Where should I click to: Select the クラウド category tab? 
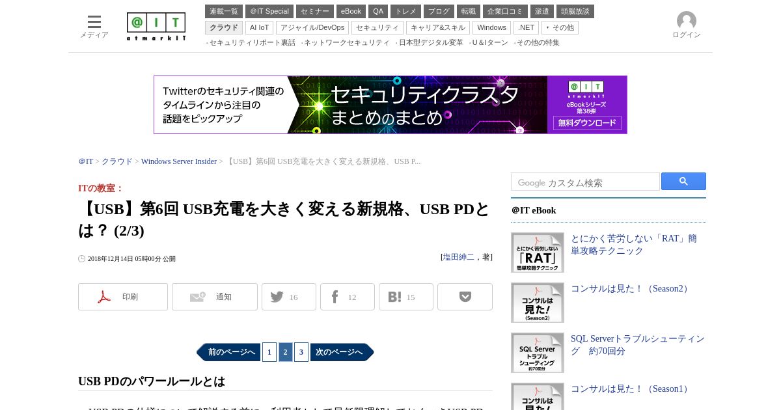pyautogui.click(x=224, y=27)
